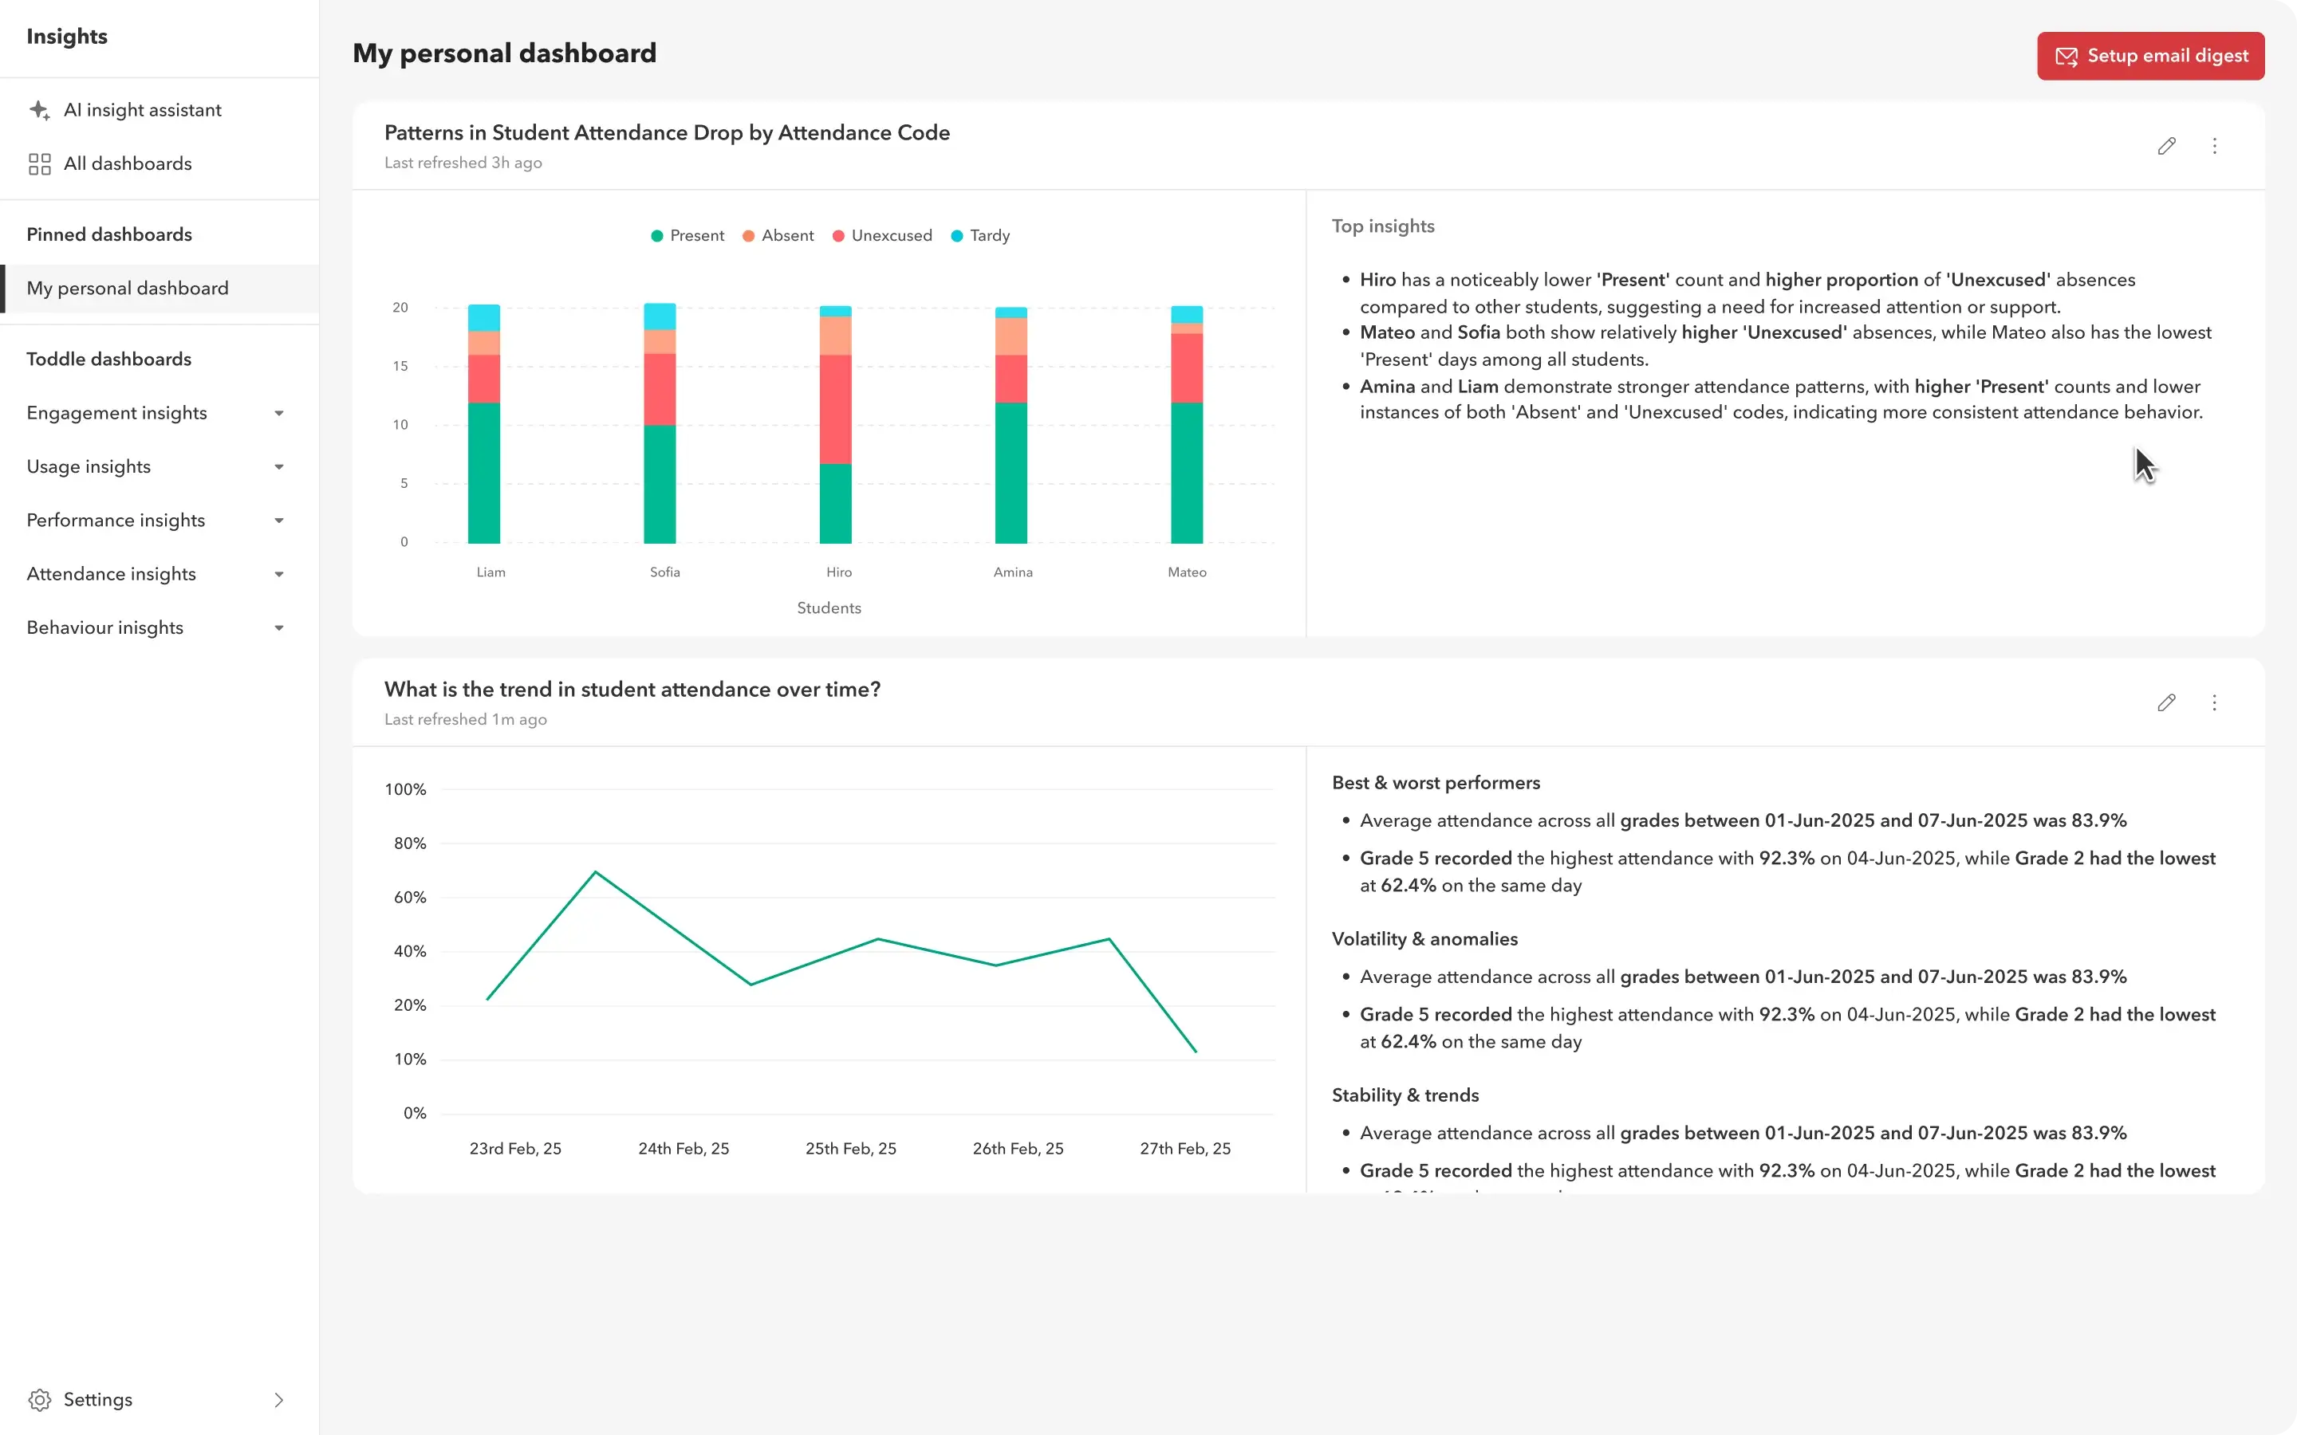Screen dimensions: 2297x1435
Task: Click Amina's stacked bar in chart
Action: pos(1011,425)
